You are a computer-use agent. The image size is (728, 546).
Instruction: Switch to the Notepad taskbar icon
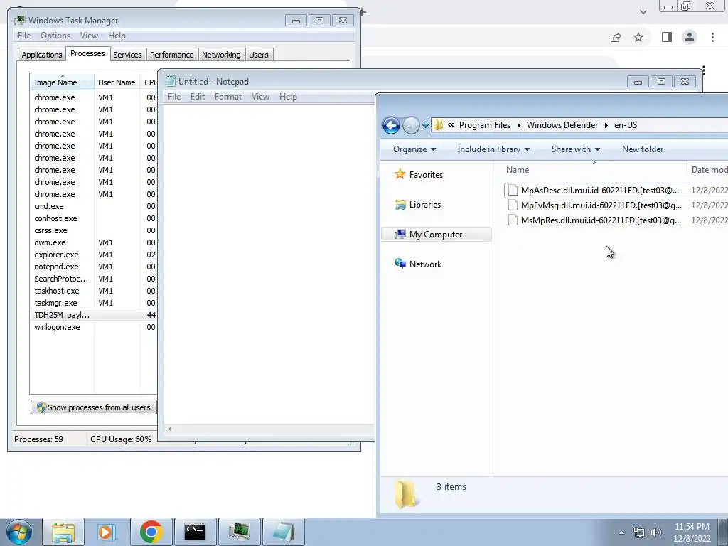coord(283,532)
